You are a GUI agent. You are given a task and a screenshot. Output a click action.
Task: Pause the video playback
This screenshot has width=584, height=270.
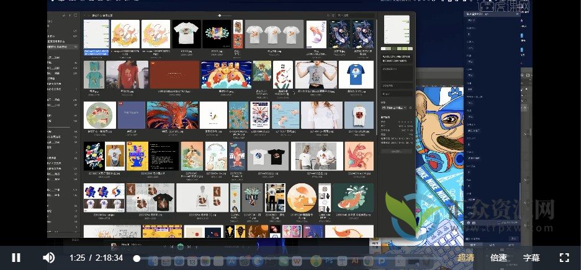point(16,258)
